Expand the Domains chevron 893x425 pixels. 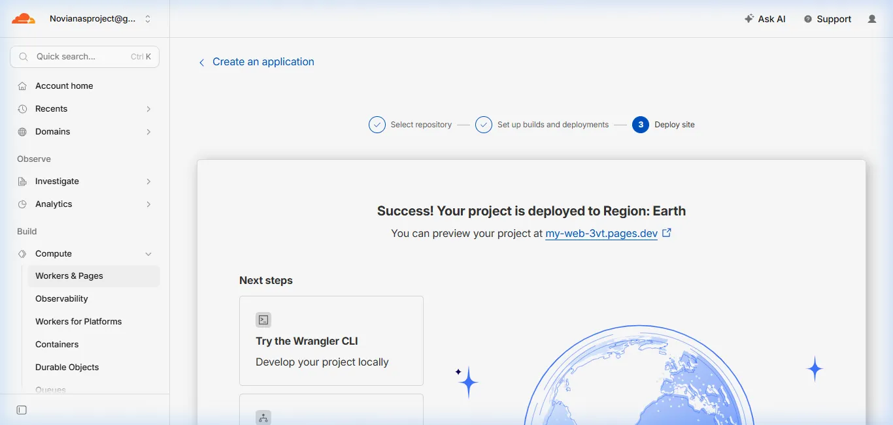(x=148, y=132)
